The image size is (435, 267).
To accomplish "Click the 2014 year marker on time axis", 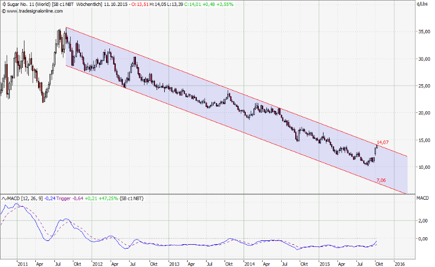I will point(249,264).
